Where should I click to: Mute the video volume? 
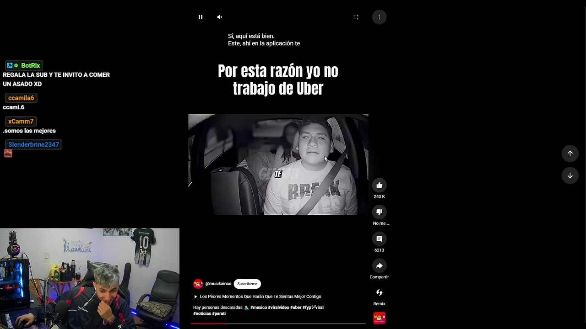tap(219, 17)
